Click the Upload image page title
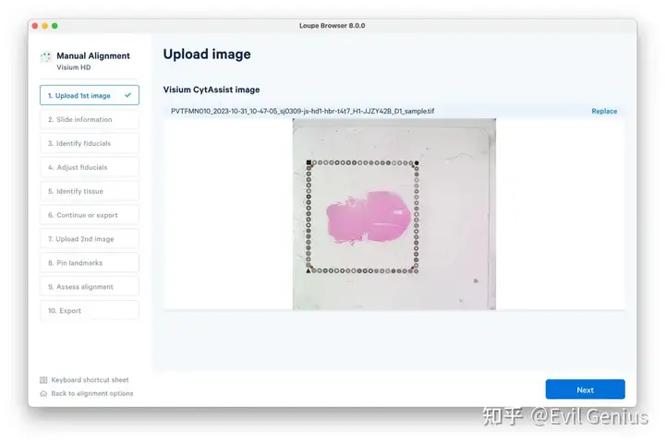This screenshot has height=444, width=665. [207, 54]
